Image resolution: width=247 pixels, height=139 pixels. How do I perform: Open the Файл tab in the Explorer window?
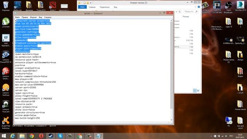[82, 7]
